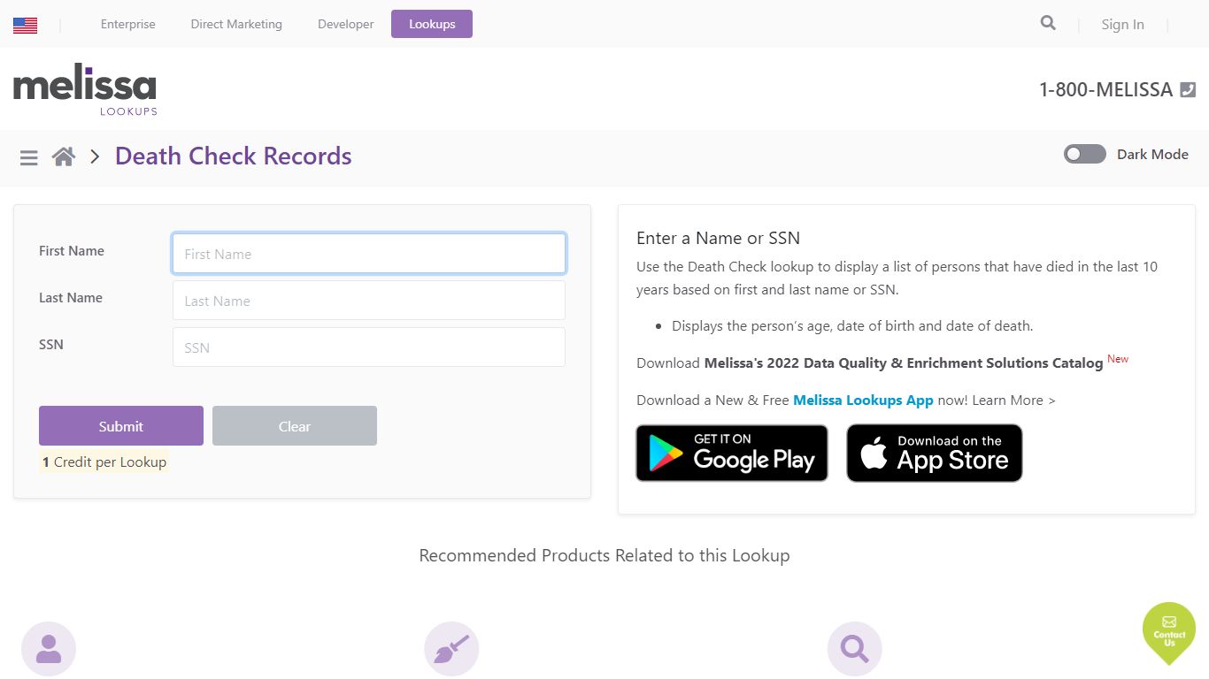Viewport: 1209px width, 679px height.
Task: Click Learn More link
Action: (1013, 400)
